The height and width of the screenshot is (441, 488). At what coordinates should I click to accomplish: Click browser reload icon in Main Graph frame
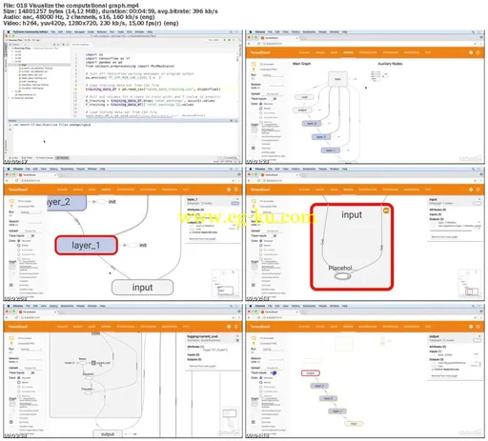[259, 44]
